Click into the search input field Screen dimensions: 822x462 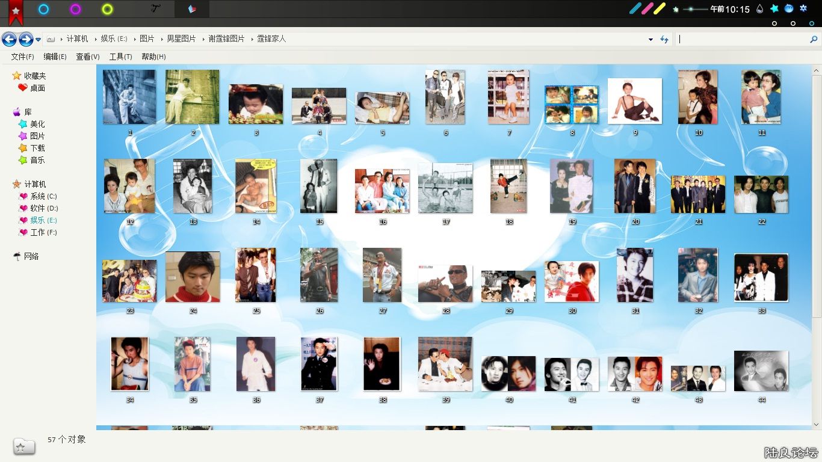click(740, 39)
